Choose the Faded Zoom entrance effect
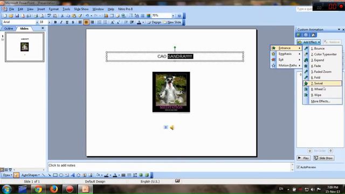 pyautogui.click(x=322, y=72)
